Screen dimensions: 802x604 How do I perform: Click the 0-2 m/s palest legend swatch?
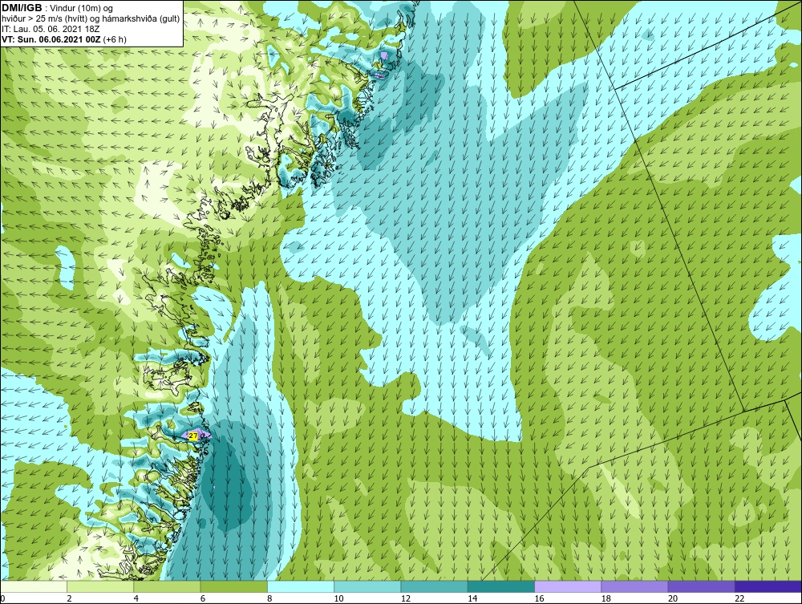coord(33,586)
